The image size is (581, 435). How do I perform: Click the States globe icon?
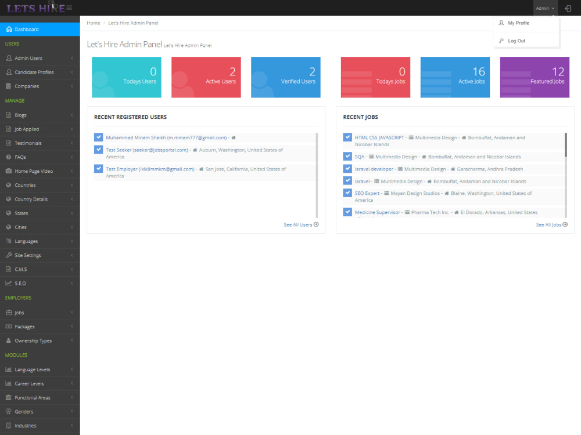(x=9, y=213)
